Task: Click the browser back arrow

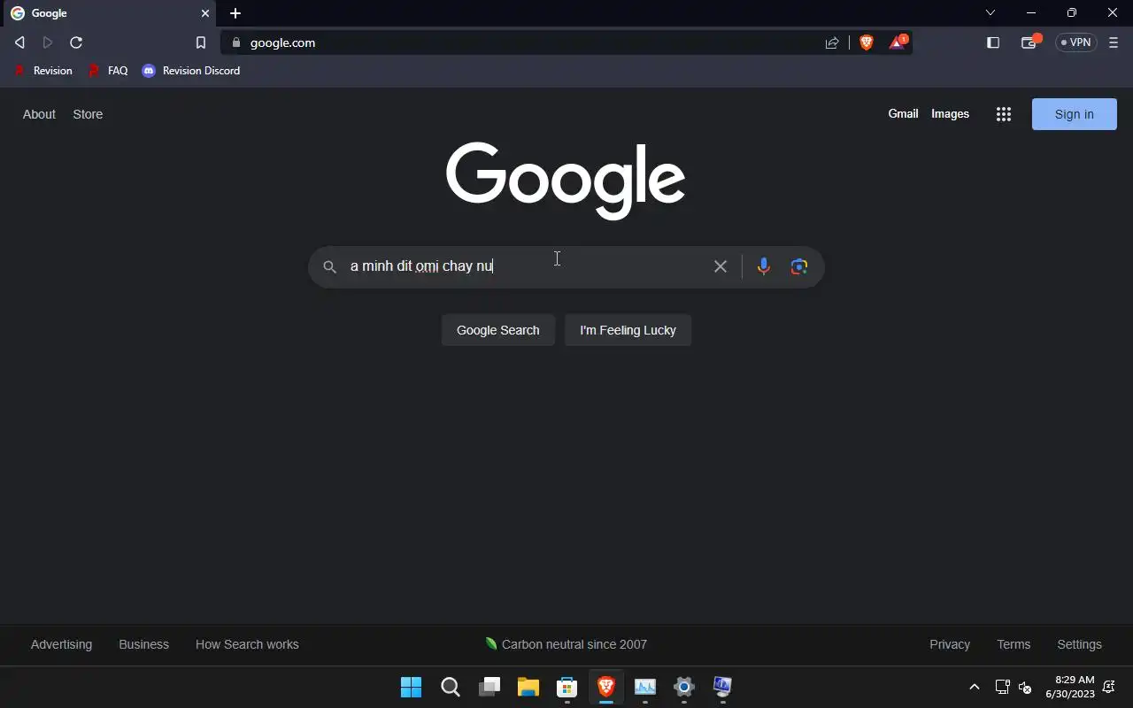Action: [19, 42]
